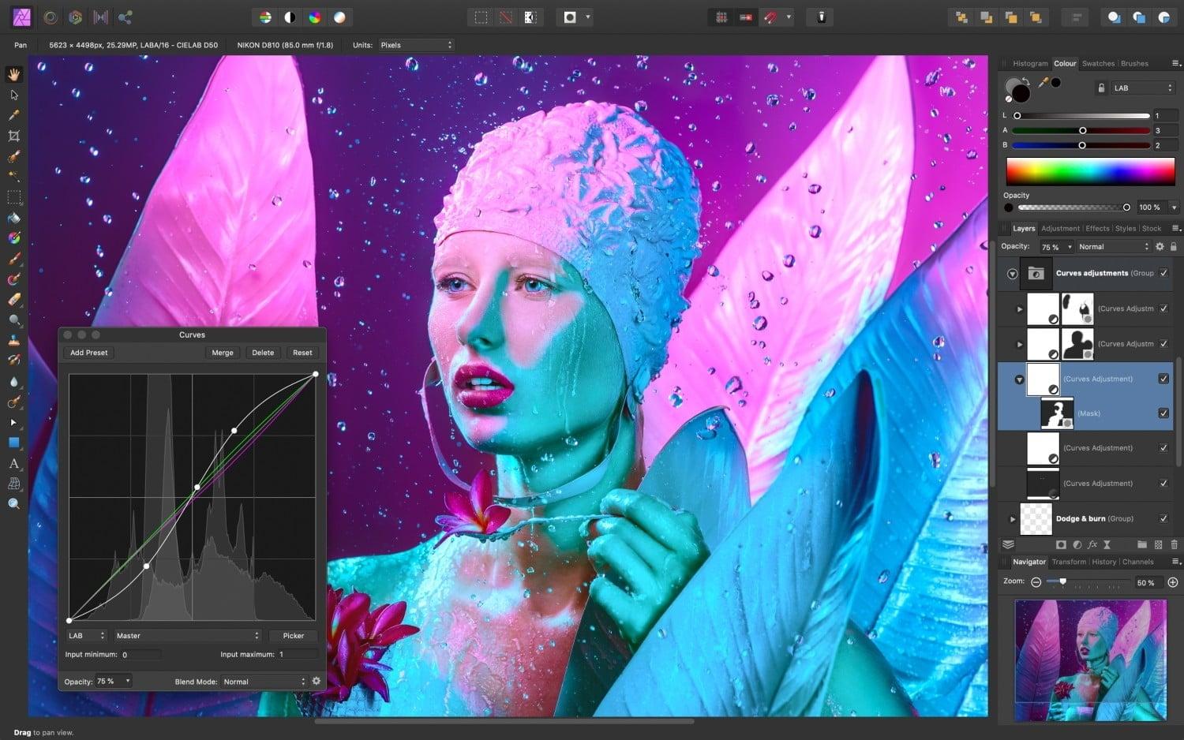Expand the Dodge & burn group
Screen dimensions: 1184x740
[x=1013, y=519]
